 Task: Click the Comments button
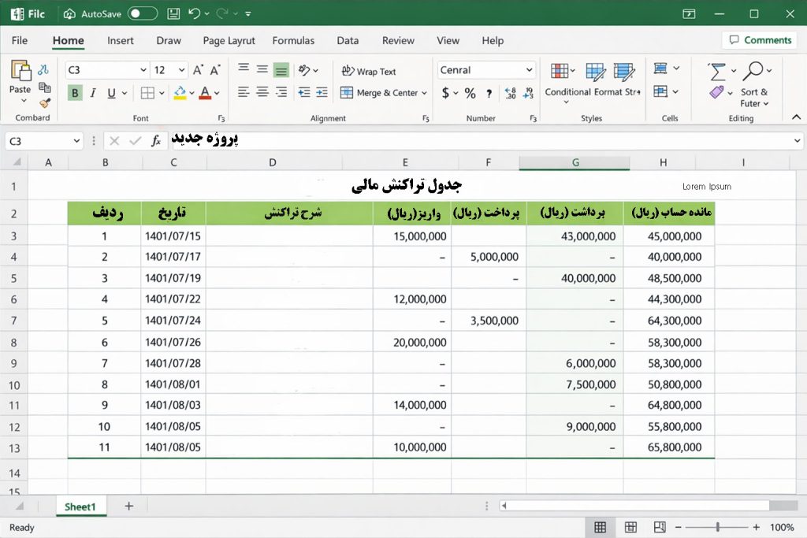(x=760, y=40)
